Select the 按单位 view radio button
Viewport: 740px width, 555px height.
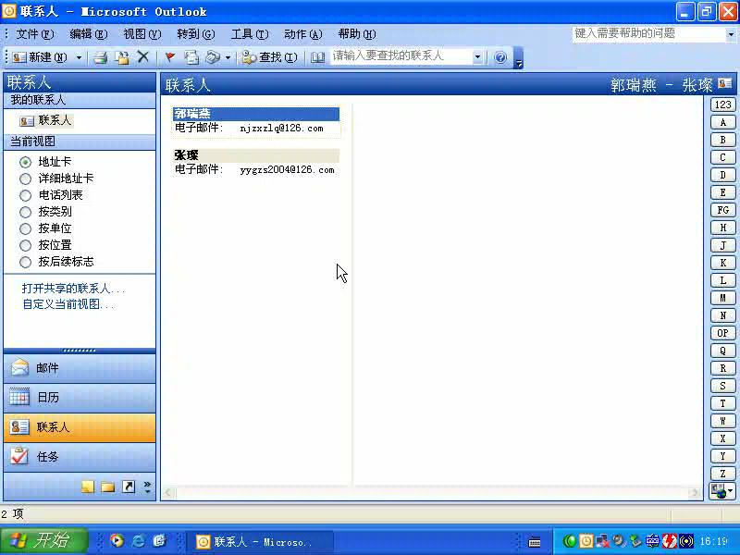click(26, 228)
